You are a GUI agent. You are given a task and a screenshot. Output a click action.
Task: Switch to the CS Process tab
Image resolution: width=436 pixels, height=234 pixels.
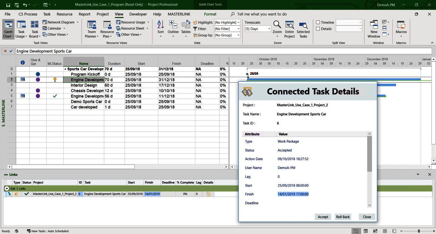click(28, 14)
